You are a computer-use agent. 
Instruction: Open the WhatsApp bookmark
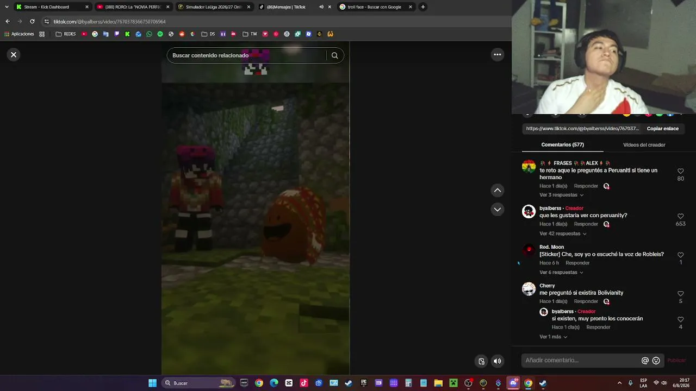(149, 34)
